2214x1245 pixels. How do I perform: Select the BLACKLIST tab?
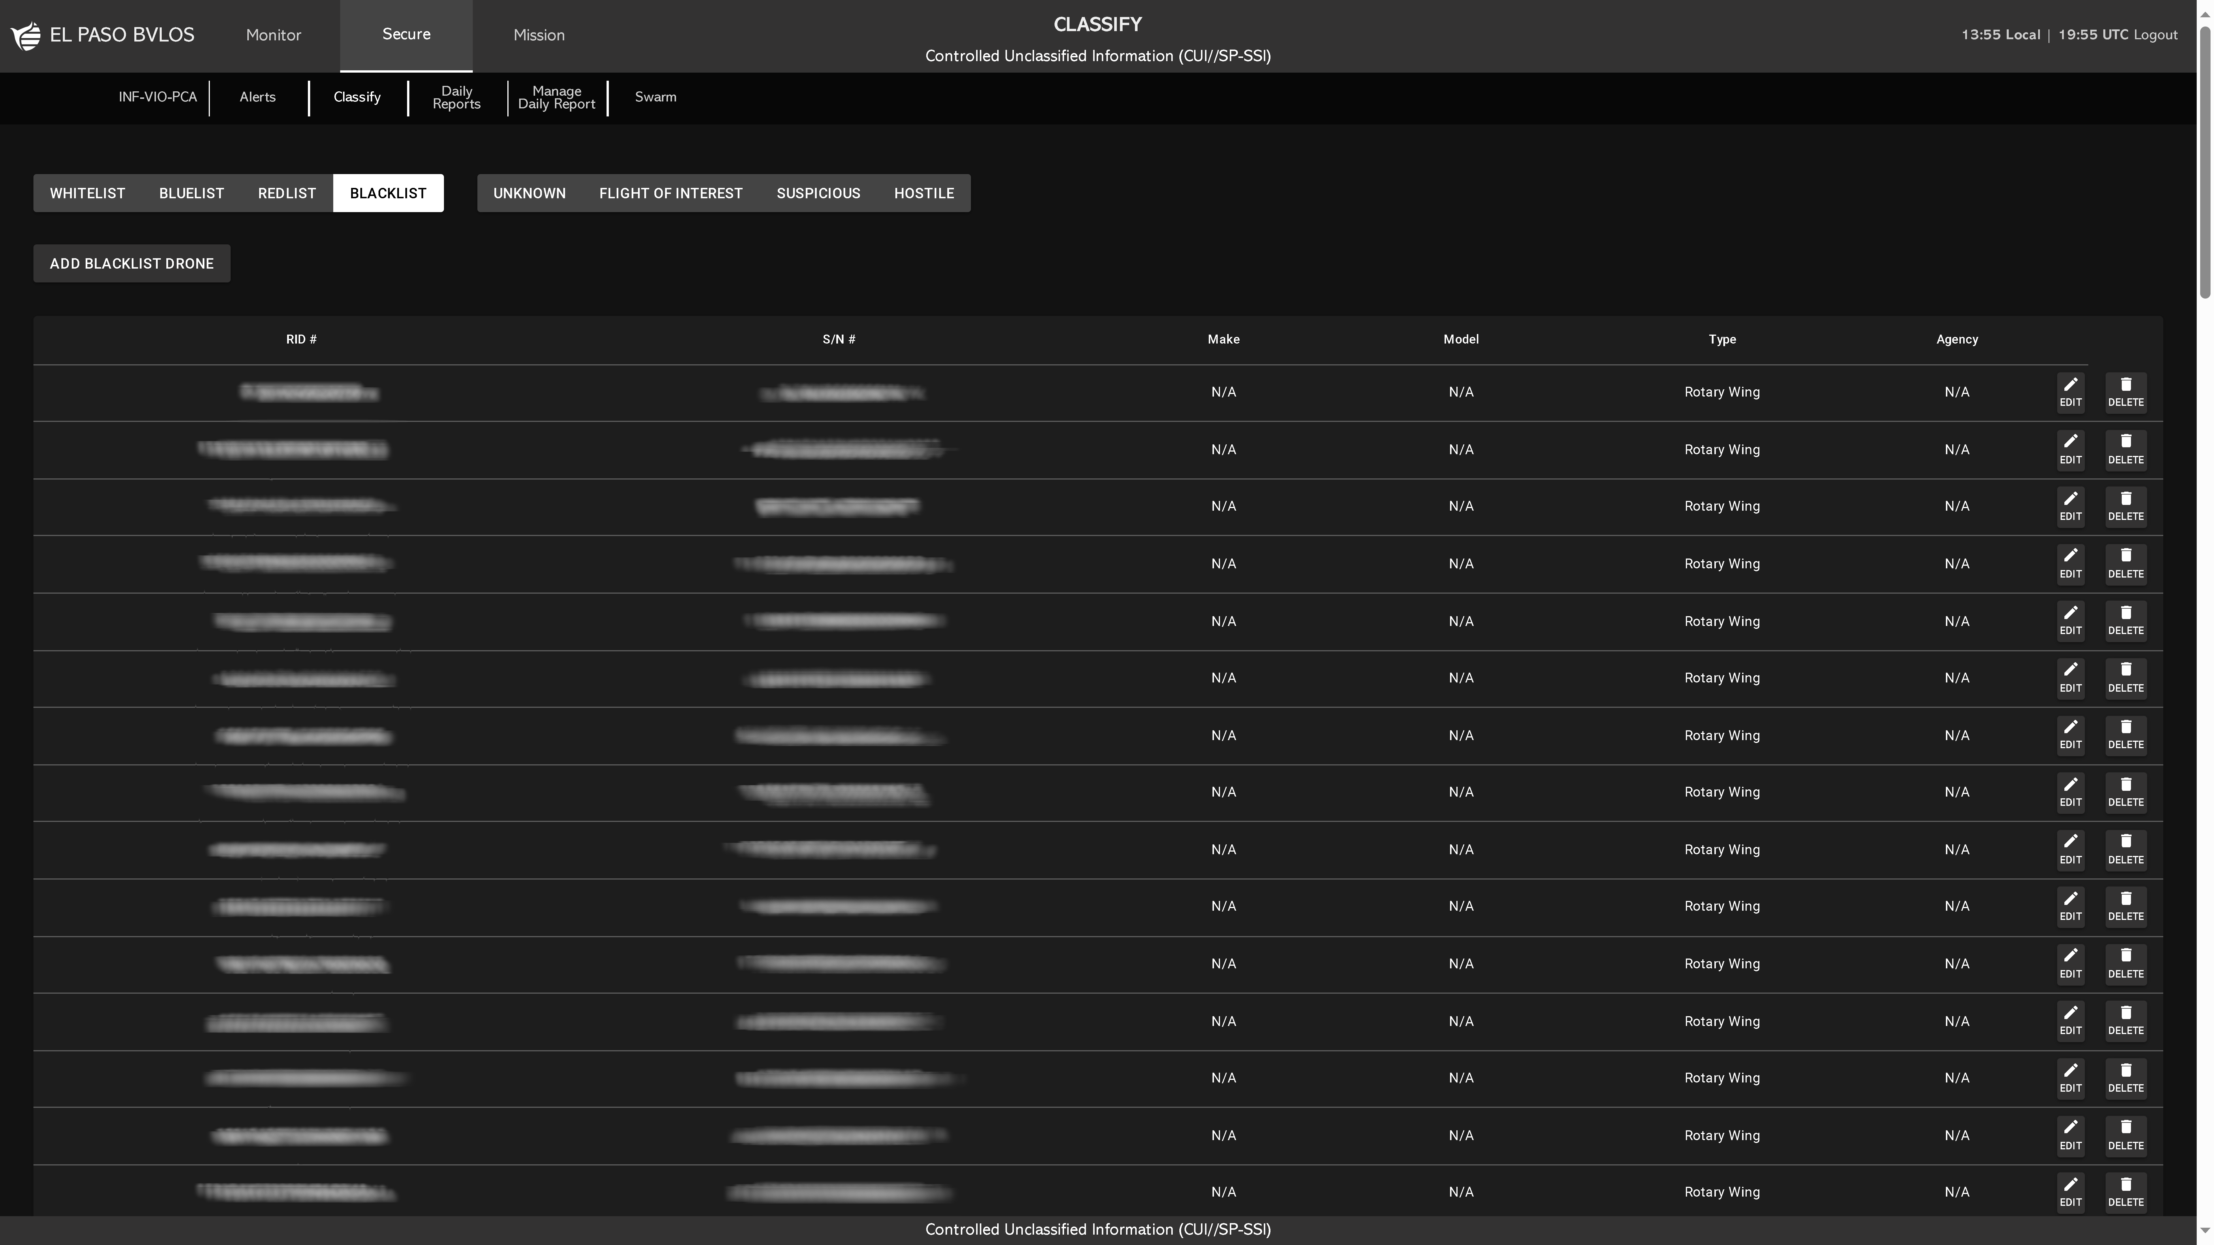point(389,193)
